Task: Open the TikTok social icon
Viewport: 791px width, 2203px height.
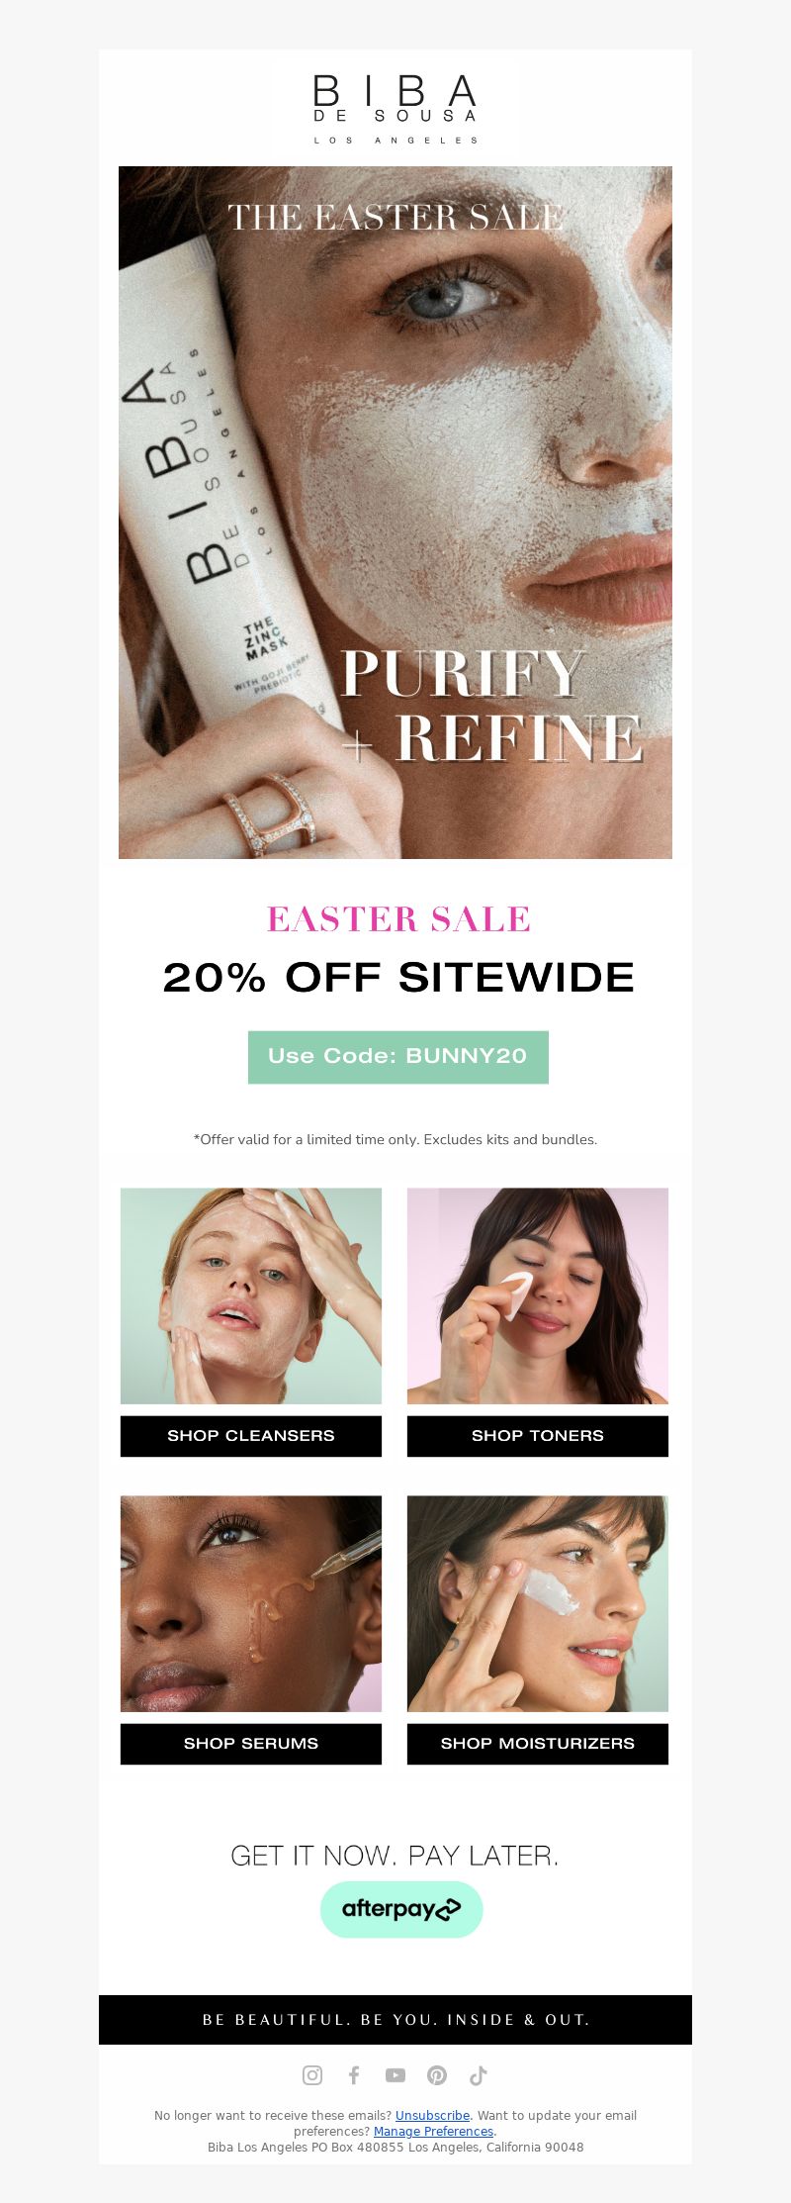Action: [x=479, y=2075]
